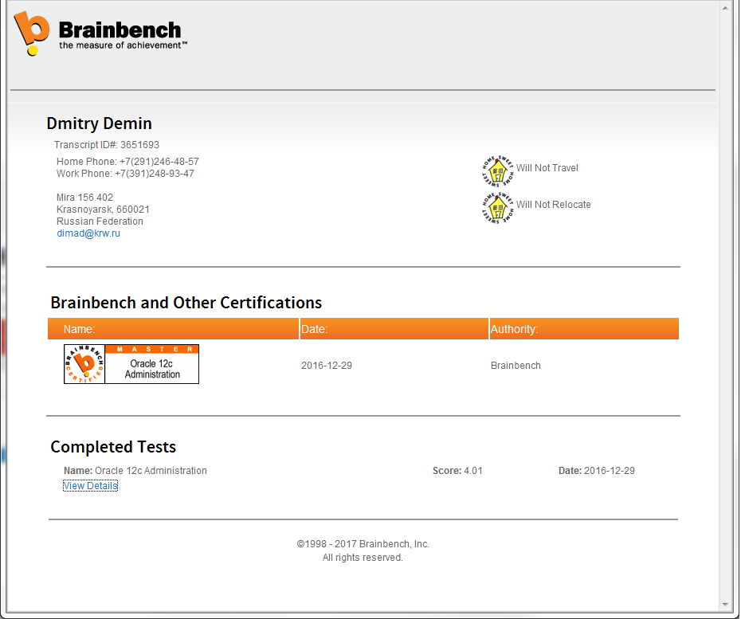Click the Dmitry Demin name heading
This screenshot has width=741, height=619.
click(x=100, y=123)
